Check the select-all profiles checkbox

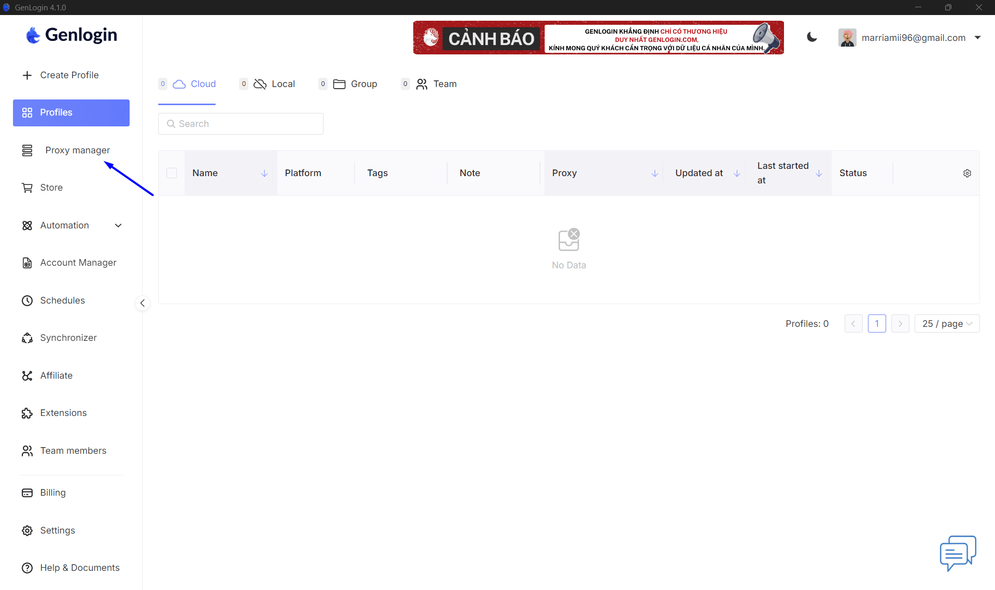coord(172,173)
